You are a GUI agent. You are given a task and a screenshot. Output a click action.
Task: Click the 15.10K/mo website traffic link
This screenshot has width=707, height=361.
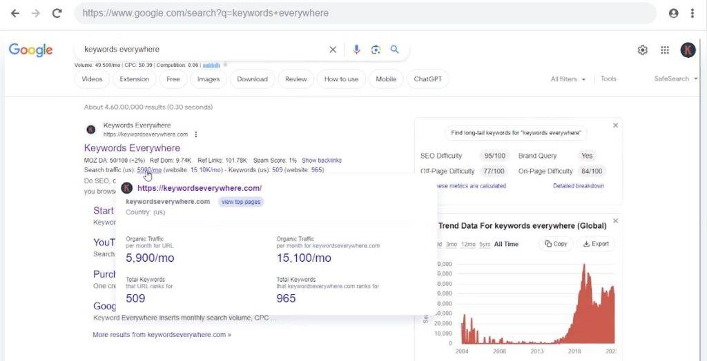pyautogui.click(x=206, y=169)
